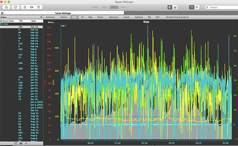This screenshot has height=146, width=238.
Task: Select the ride with TSS 269 on Aug 10
Action: (x=22, y=133)
